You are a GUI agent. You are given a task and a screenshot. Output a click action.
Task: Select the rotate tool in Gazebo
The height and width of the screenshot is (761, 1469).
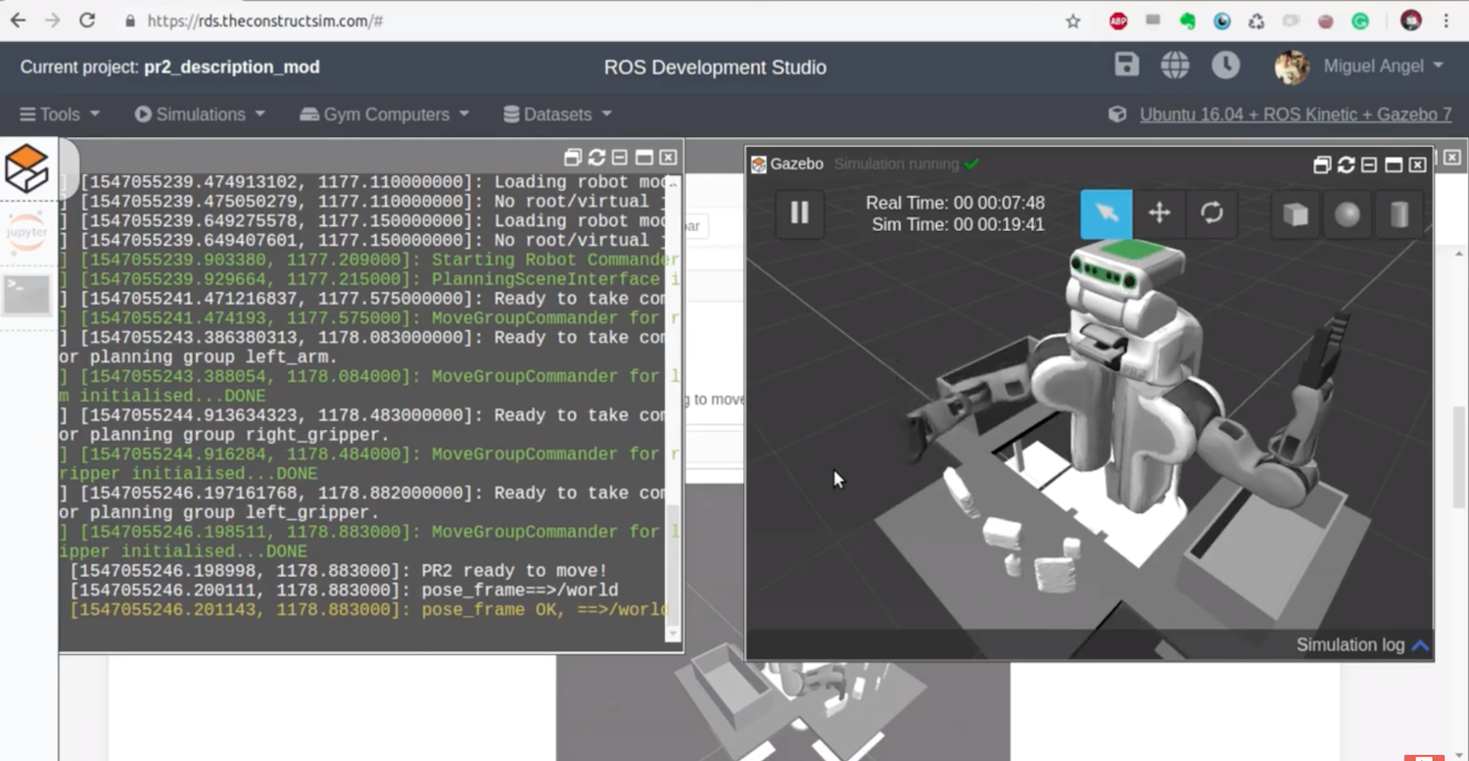1211,214
